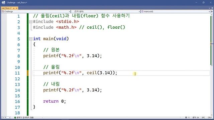Click the Visual Studio logo icon
The width and height of the screenshot is (214, 120).
click(x=3, y=2)
